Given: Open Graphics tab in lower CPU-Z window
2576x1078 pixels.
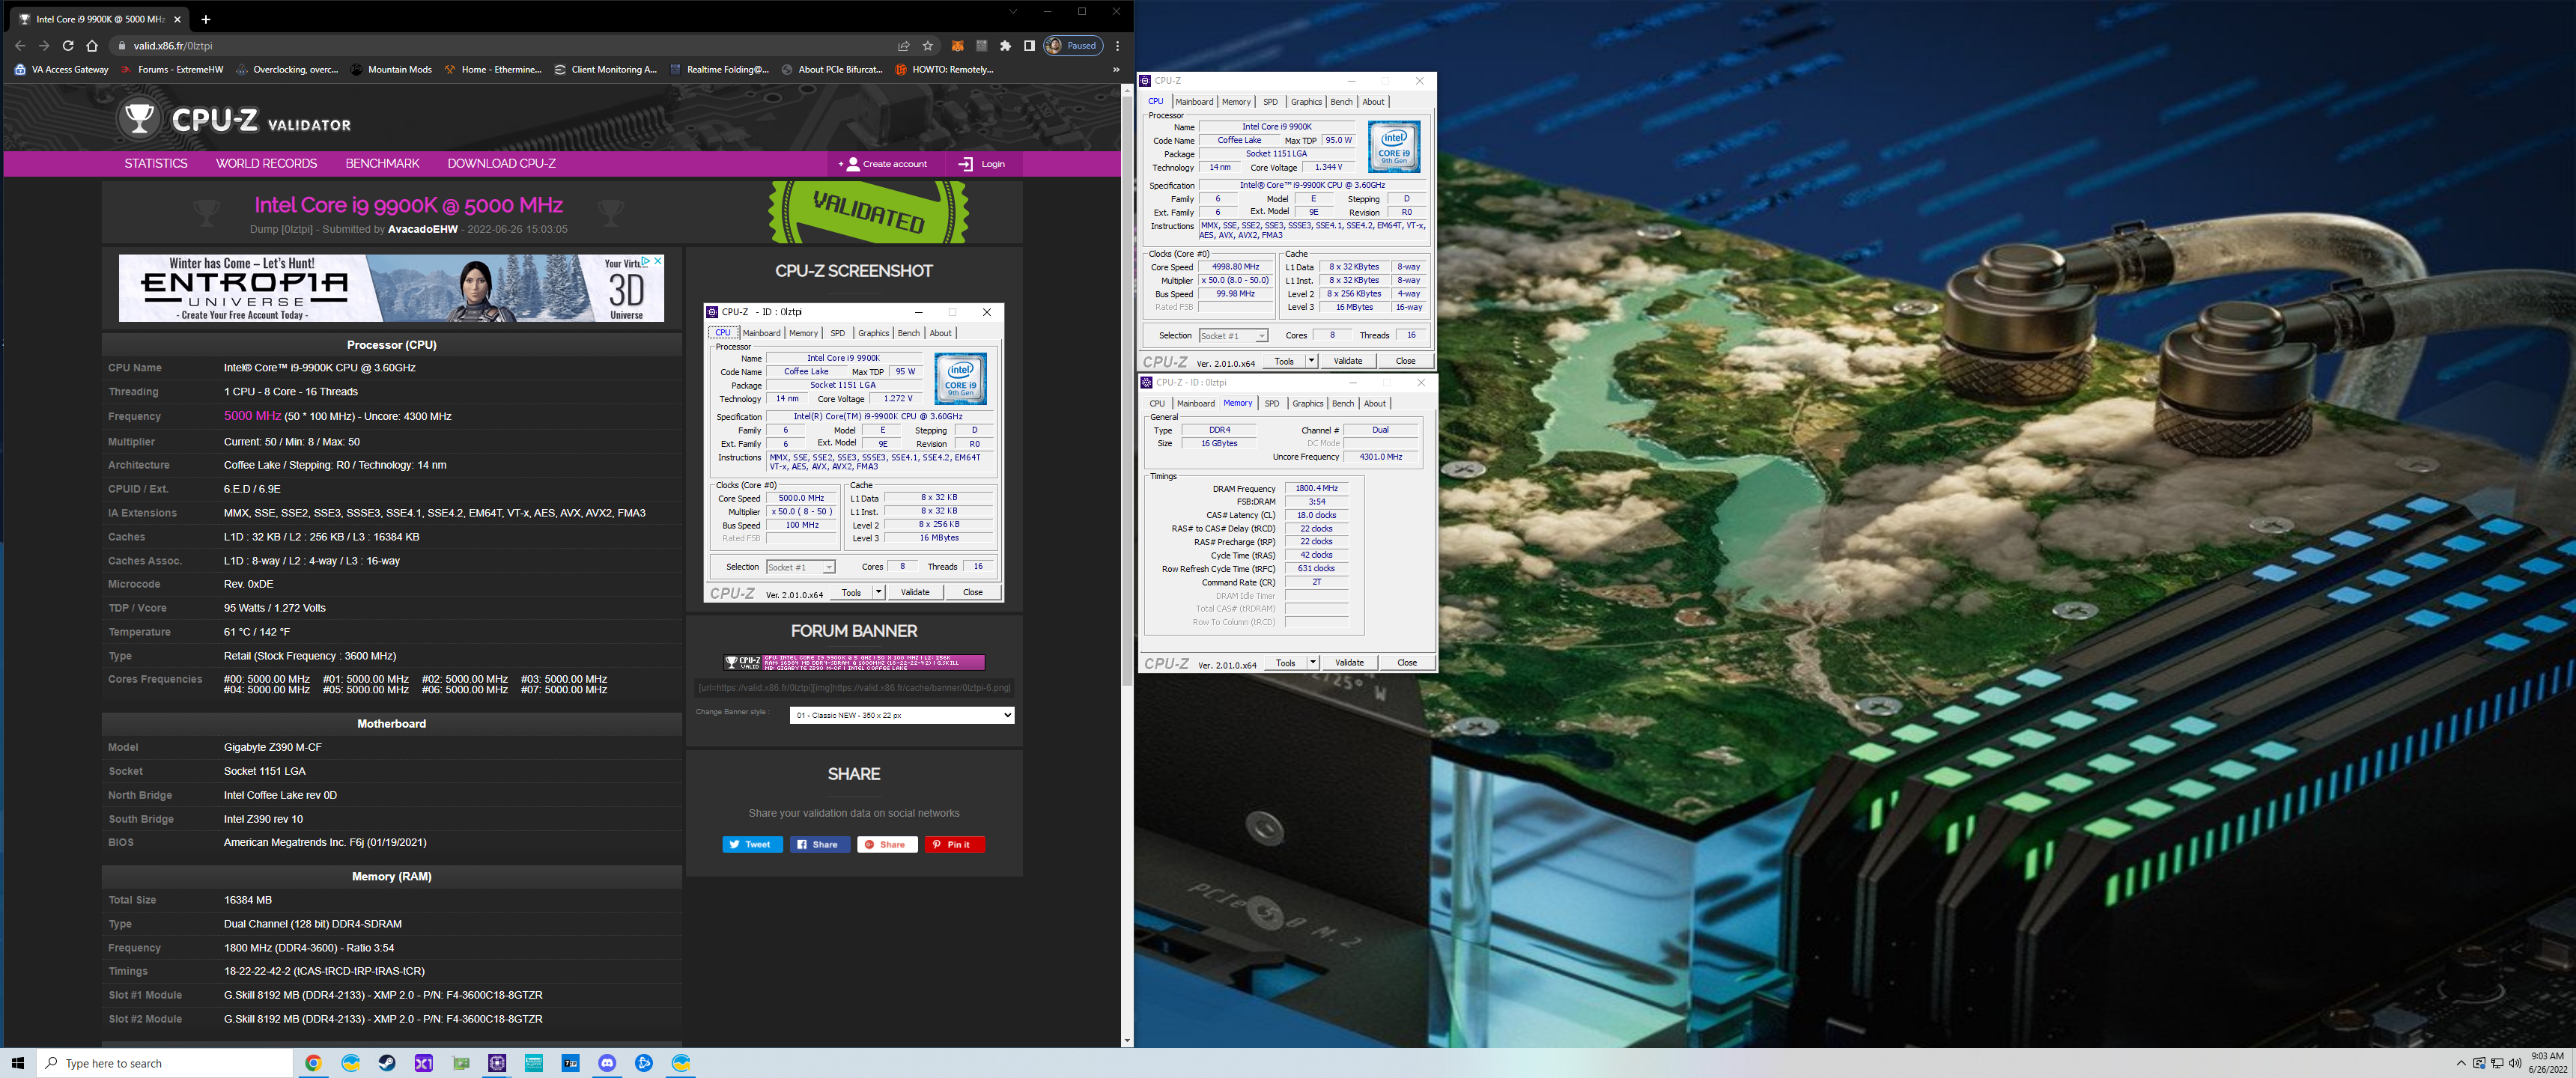Looking at the screenshot, I should click(1307, 403).
